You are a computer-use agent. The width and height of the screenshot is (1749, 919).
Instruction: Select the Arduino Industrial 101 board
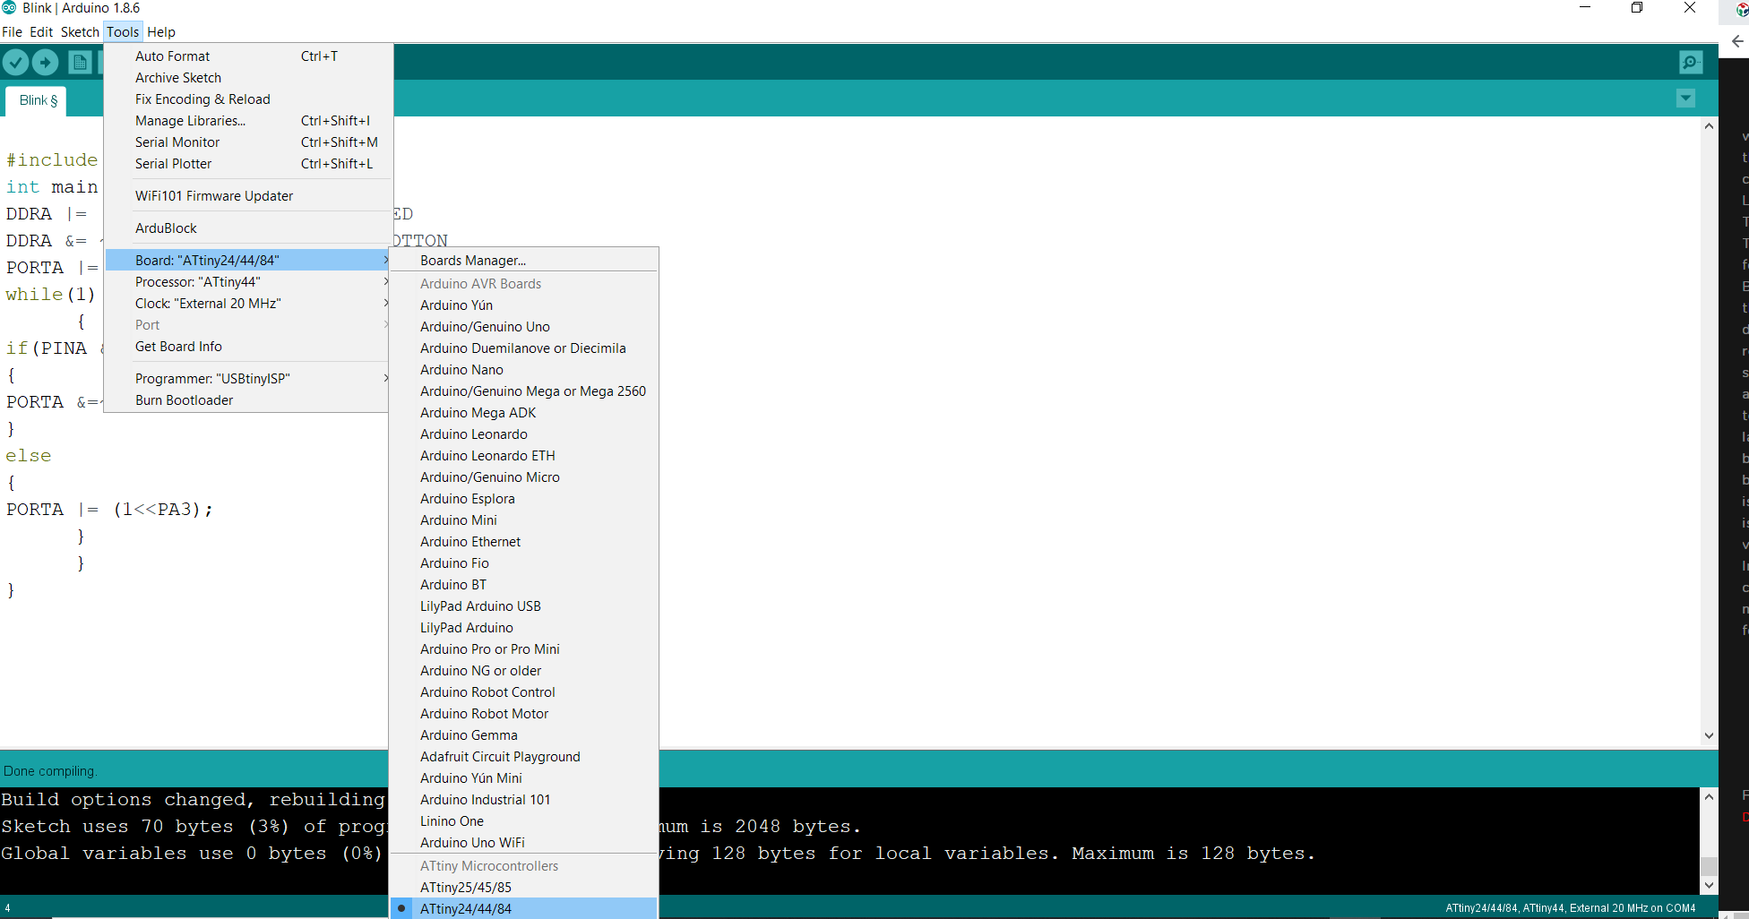523,799
